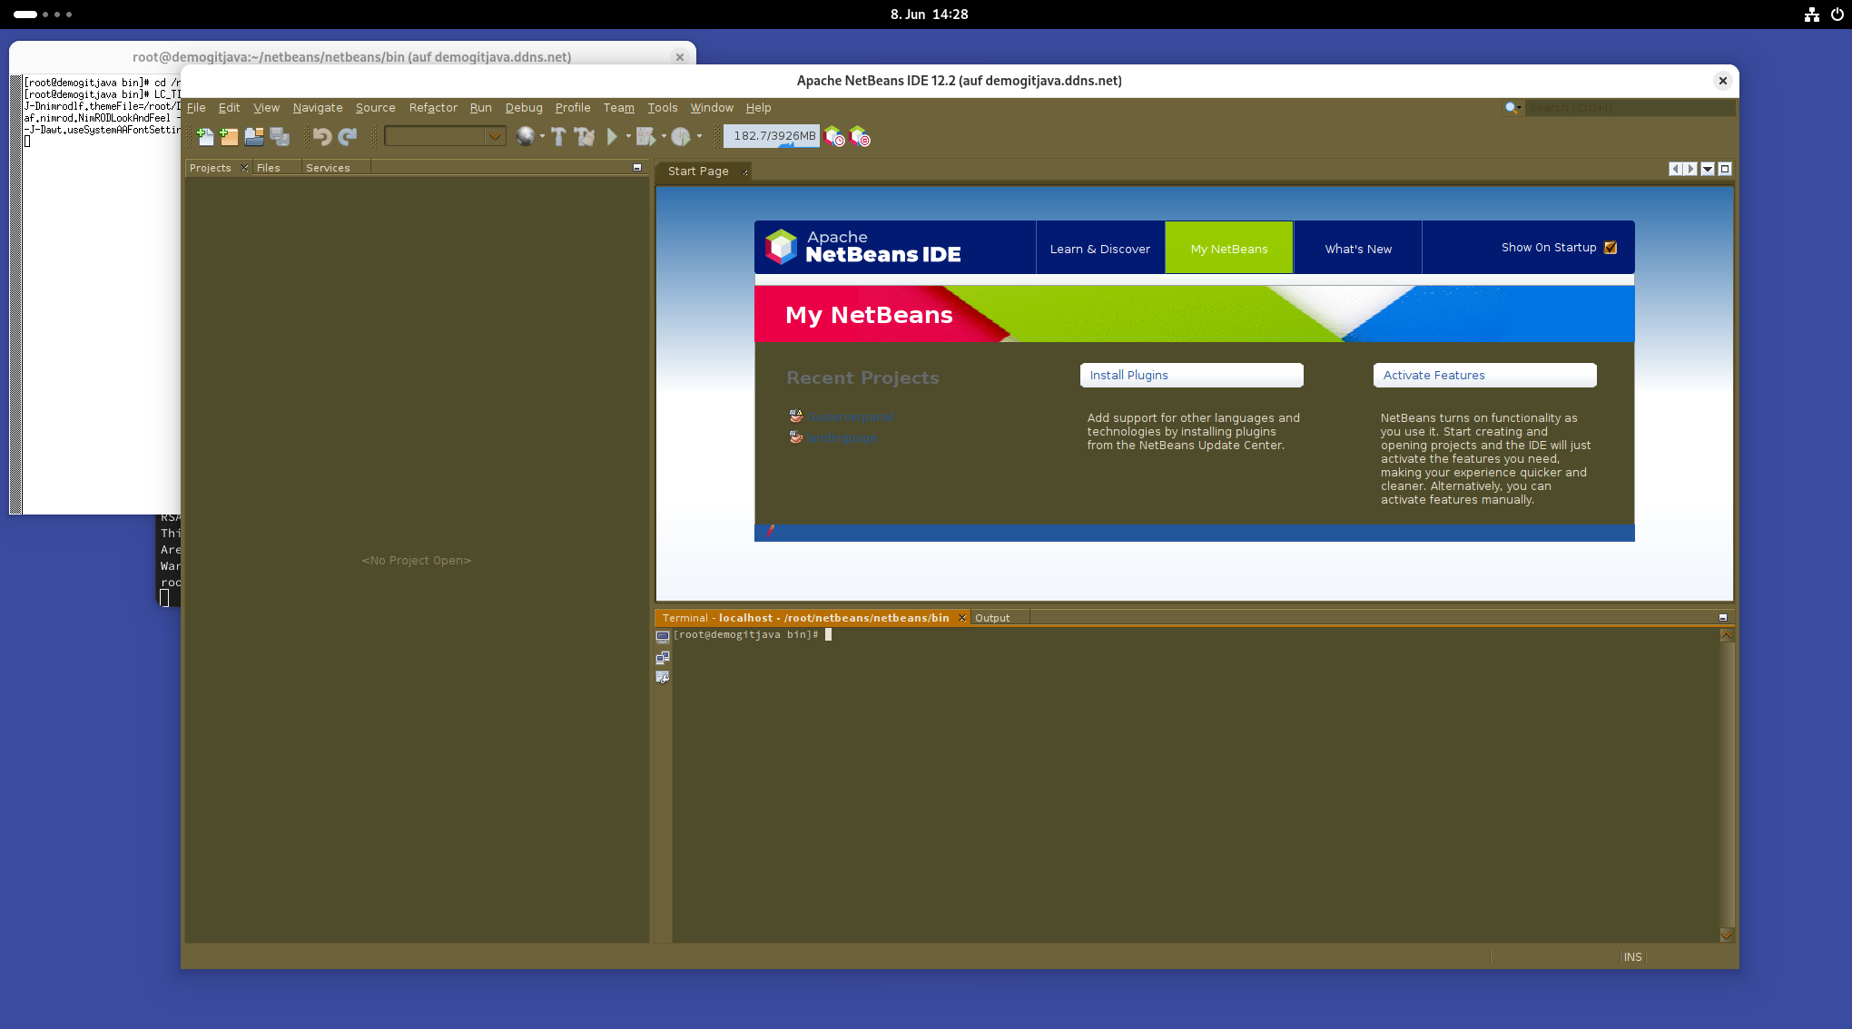Viewport: 1852px width, 1029px height.
Task: Toggle the Show On Startup checkbox
Action: point(1611,248)
